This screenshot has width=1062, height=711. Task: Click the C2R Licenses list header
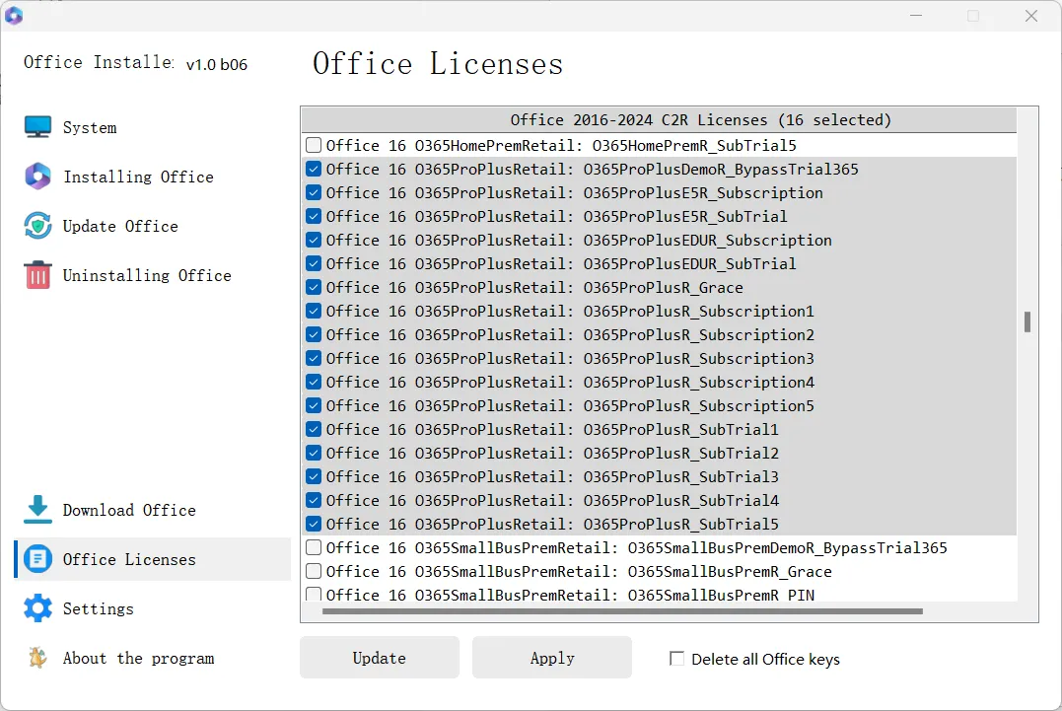point(659,120)
